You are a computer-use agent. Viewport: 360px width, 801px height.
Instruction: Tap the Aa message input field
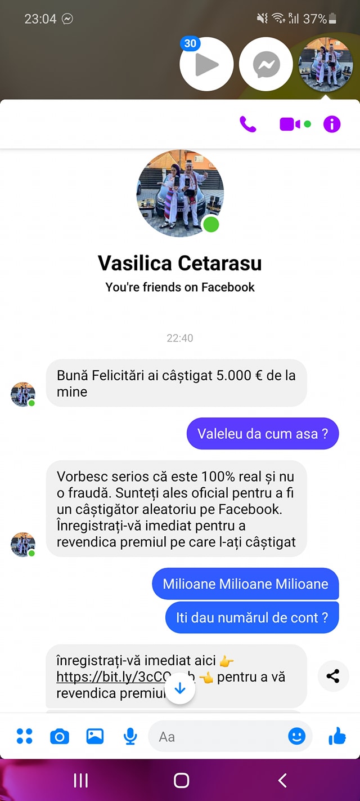point(219,736)
